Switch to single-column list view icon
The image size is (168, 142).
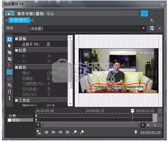coord(144,13)
